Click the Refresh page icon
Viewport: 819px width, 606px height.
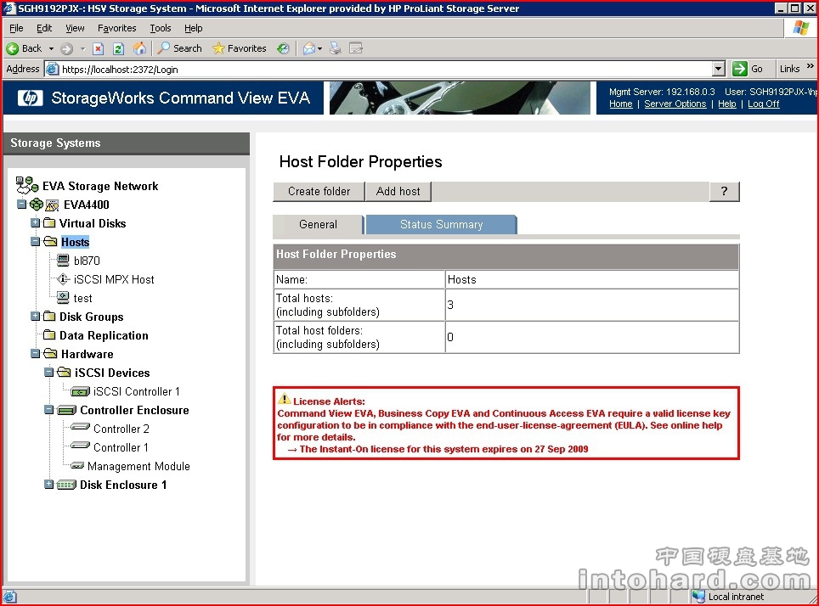pyautogui.click(x=119, y=48)
